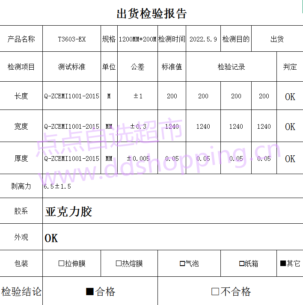Select the 公差 column header
Screen dimensions: 303x305
click(x=137, y=67)
